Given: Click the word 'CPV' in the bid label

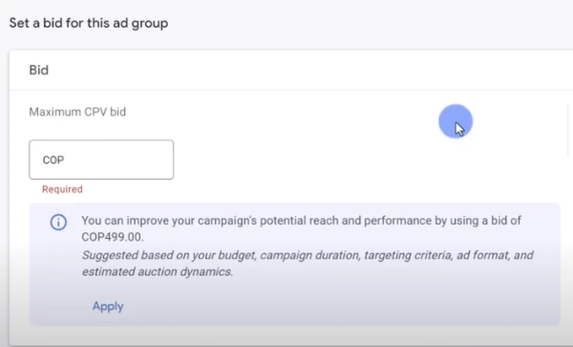Looking at the screenshot, I should click(95, 112).
